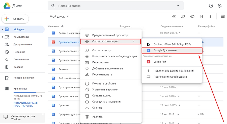Screen dimensions: 227x124
Task: Open the three-dot more actions menu
Action: click(x=210, y=16)
